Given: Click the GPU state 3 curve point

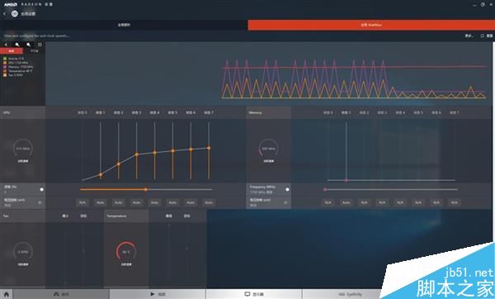Looking at the screenshot, I should click(137, 154).
